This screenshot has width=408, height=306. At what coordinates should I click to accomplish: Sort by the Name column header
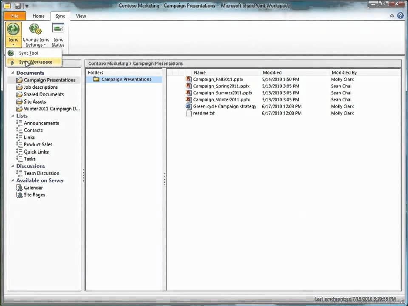[200, 73]
